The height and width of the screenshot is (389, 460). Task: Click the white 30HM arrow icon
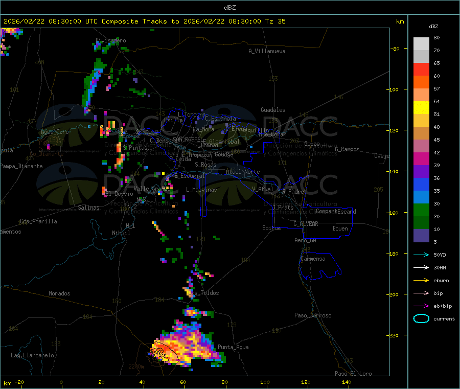tap(421, 267)
